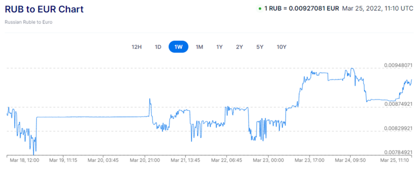Click the Mar 22, 06:45 axis label
417x169 pixels.
226,160
